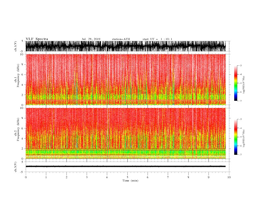The width and height of the screenshot is (258, 199).
Task: Click the ch.3 flat waveform trace
Action: pos(125,166)
